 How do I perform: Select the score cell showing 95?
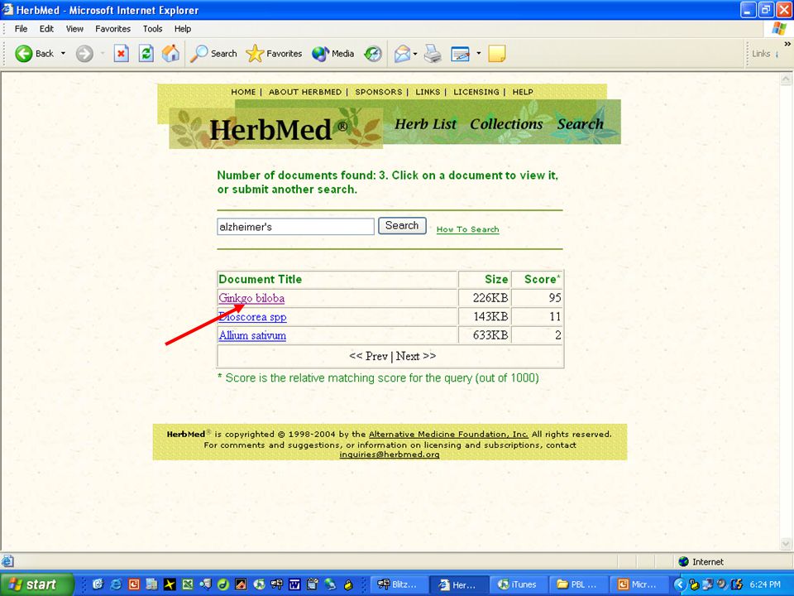click(x=537, y=298)
